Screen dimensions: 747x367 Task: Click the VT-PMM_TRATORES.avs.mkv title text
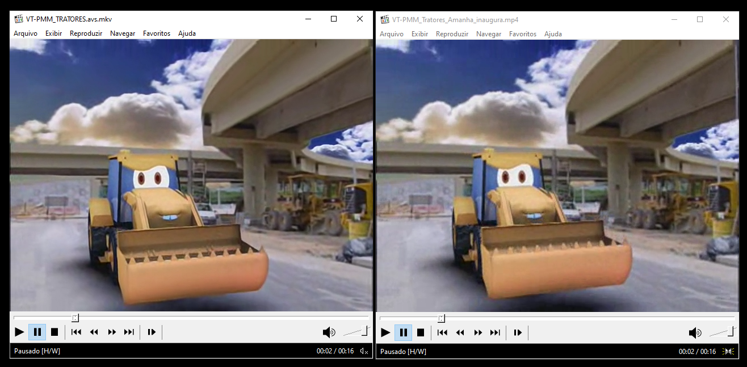[x=69, y=19]
